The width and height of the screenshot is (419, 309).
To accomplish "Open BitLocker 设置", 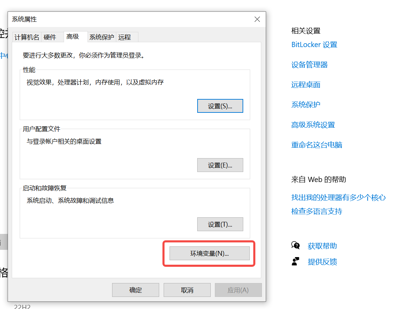I will (314, 45).
